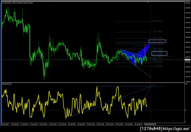The width and height of the screenshot is (191, 132).
Task: Click the current price label 1154.62 on axis
Action: [188, 60]
